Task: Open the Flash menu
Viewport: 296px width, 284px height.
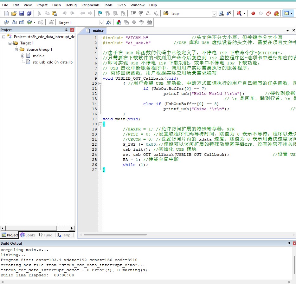Action: (x=56, y=5)
